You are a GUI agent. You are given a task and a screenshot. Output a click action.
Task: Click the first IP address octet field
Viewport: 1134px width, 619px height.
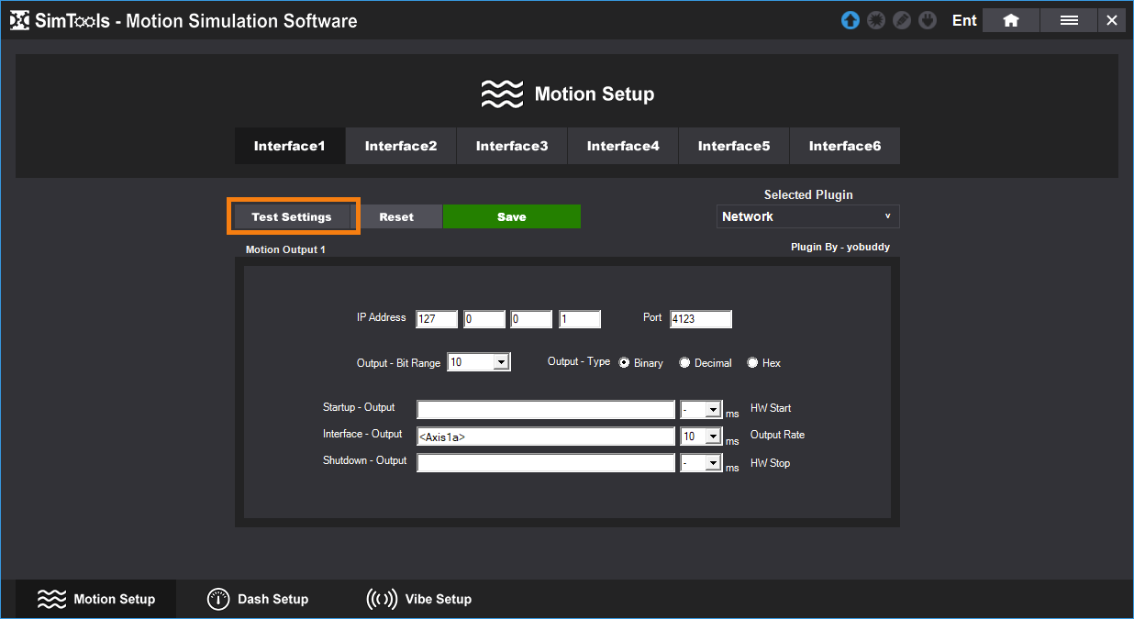[437, 319]
